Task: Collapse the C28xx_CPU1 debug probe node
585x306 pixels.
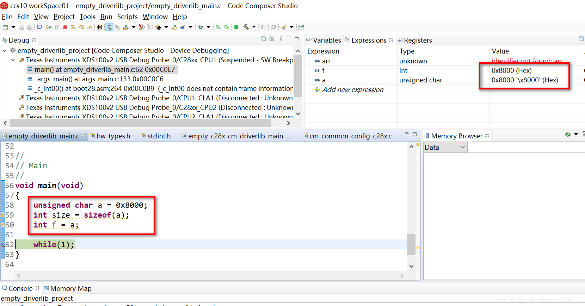Action: coord(13,60)
